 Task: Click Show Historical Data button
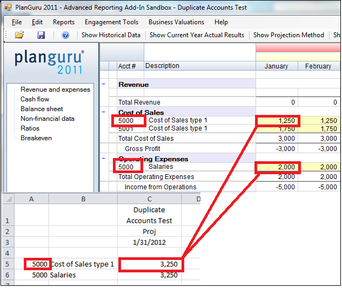[111, 35]
